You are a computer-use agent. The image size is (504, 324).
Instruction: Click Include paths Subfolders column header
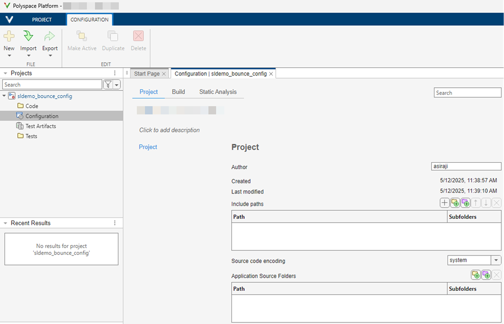click(474, 217)
